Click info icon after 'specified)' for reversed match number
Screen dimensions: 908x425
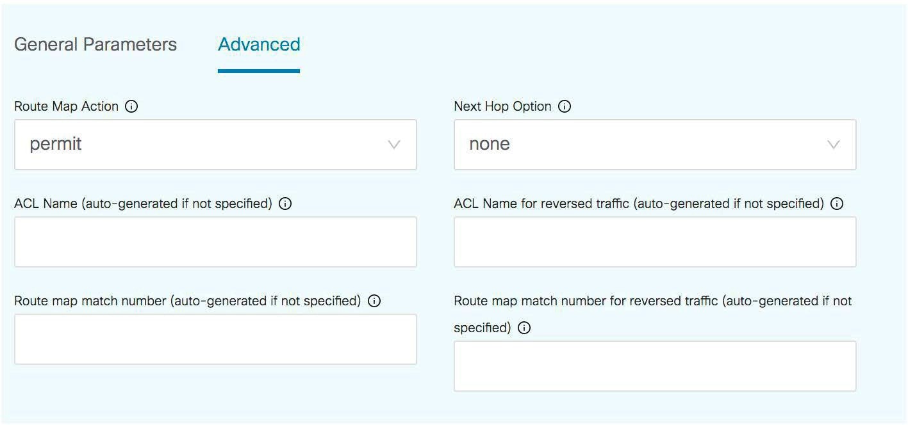[524, 328]
